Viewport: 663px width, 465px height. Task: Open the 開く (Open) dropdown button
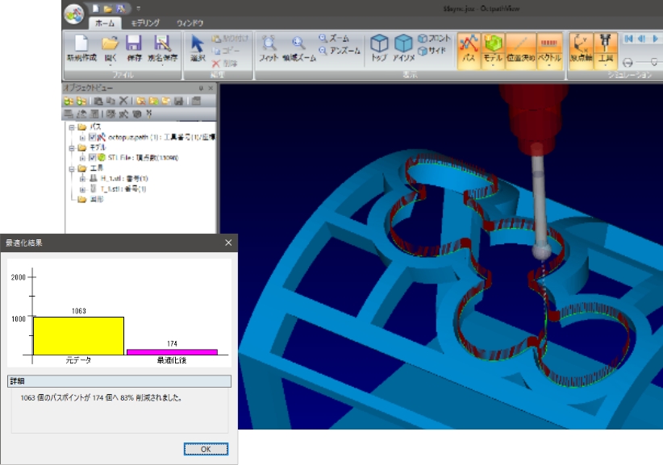[110, 49]
